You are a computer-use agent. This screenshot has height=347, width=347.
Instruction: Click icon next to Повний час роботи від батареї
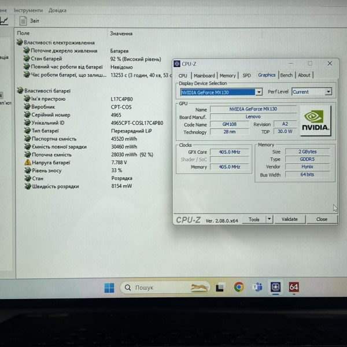[x=27, y=67]
